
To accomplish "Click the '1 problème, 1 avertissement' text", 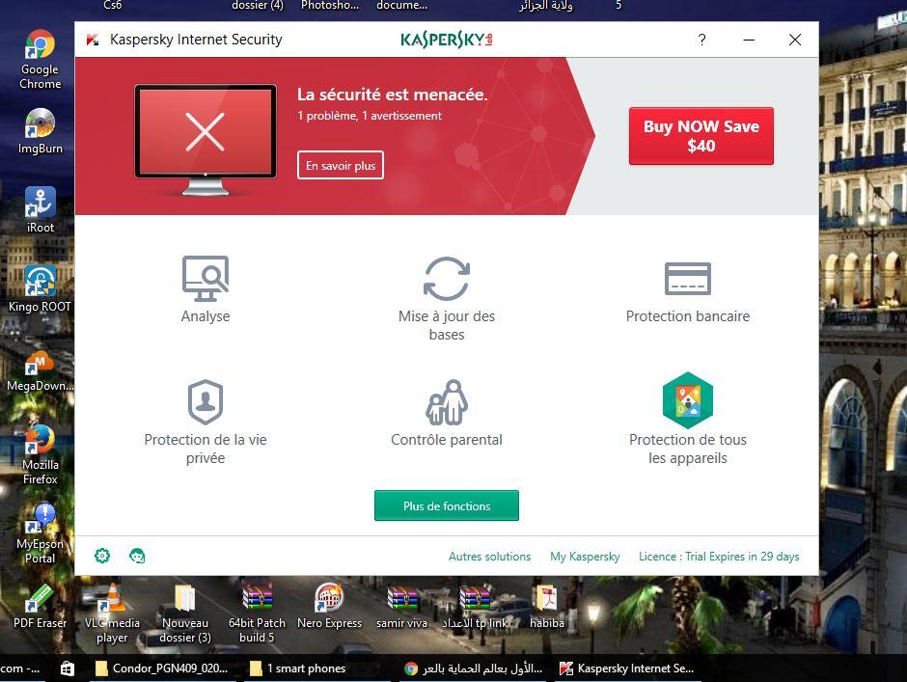I will pos(369,116).
